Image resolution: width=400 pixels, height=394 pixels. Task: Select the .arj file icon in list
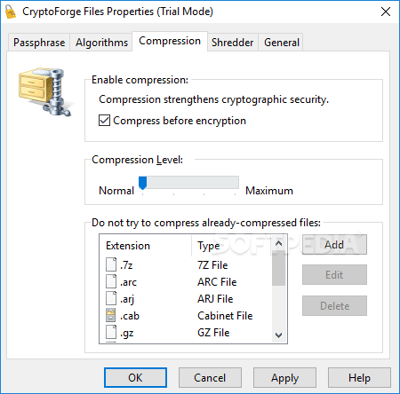[x=111, y=298]
